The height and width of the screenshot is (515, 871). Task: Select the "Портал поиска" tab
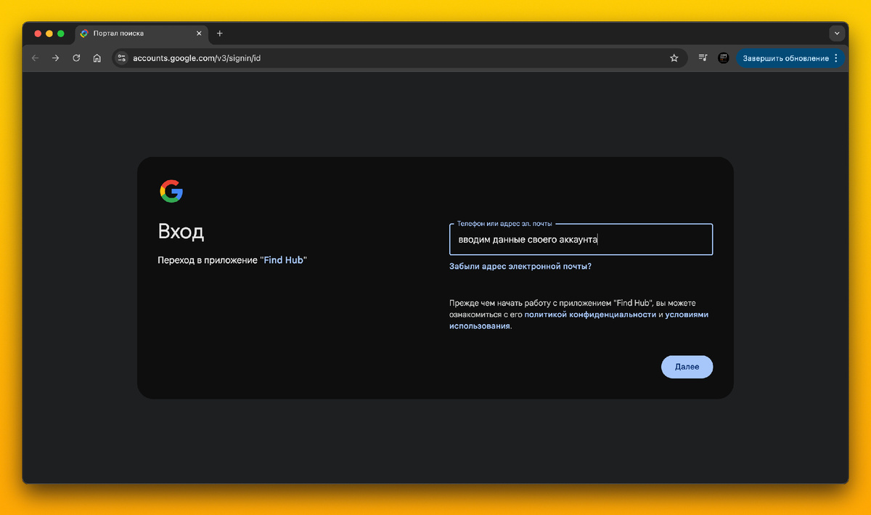(141, 33)
